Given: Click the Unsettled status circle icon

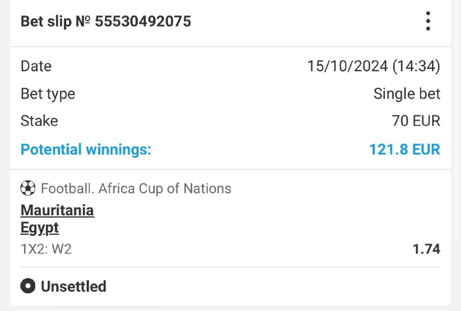Looking at the screenshot, I should (28, 286).
